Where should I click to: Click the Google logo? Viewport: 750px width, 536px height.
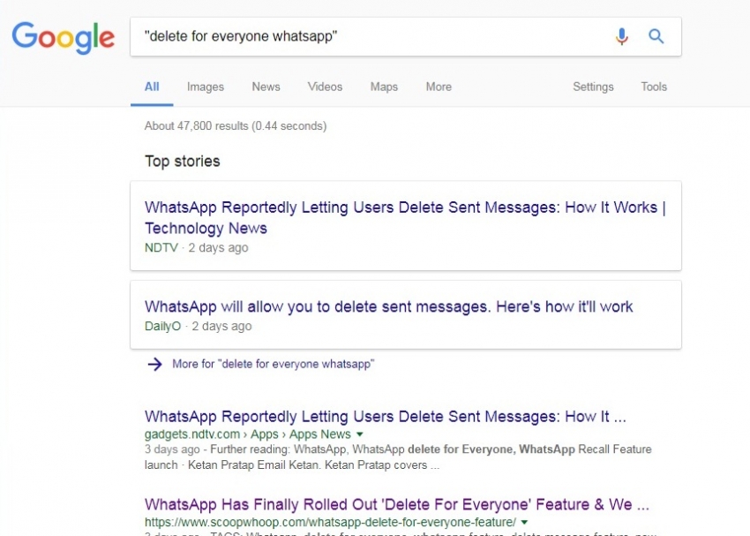[x=64, y=37]
